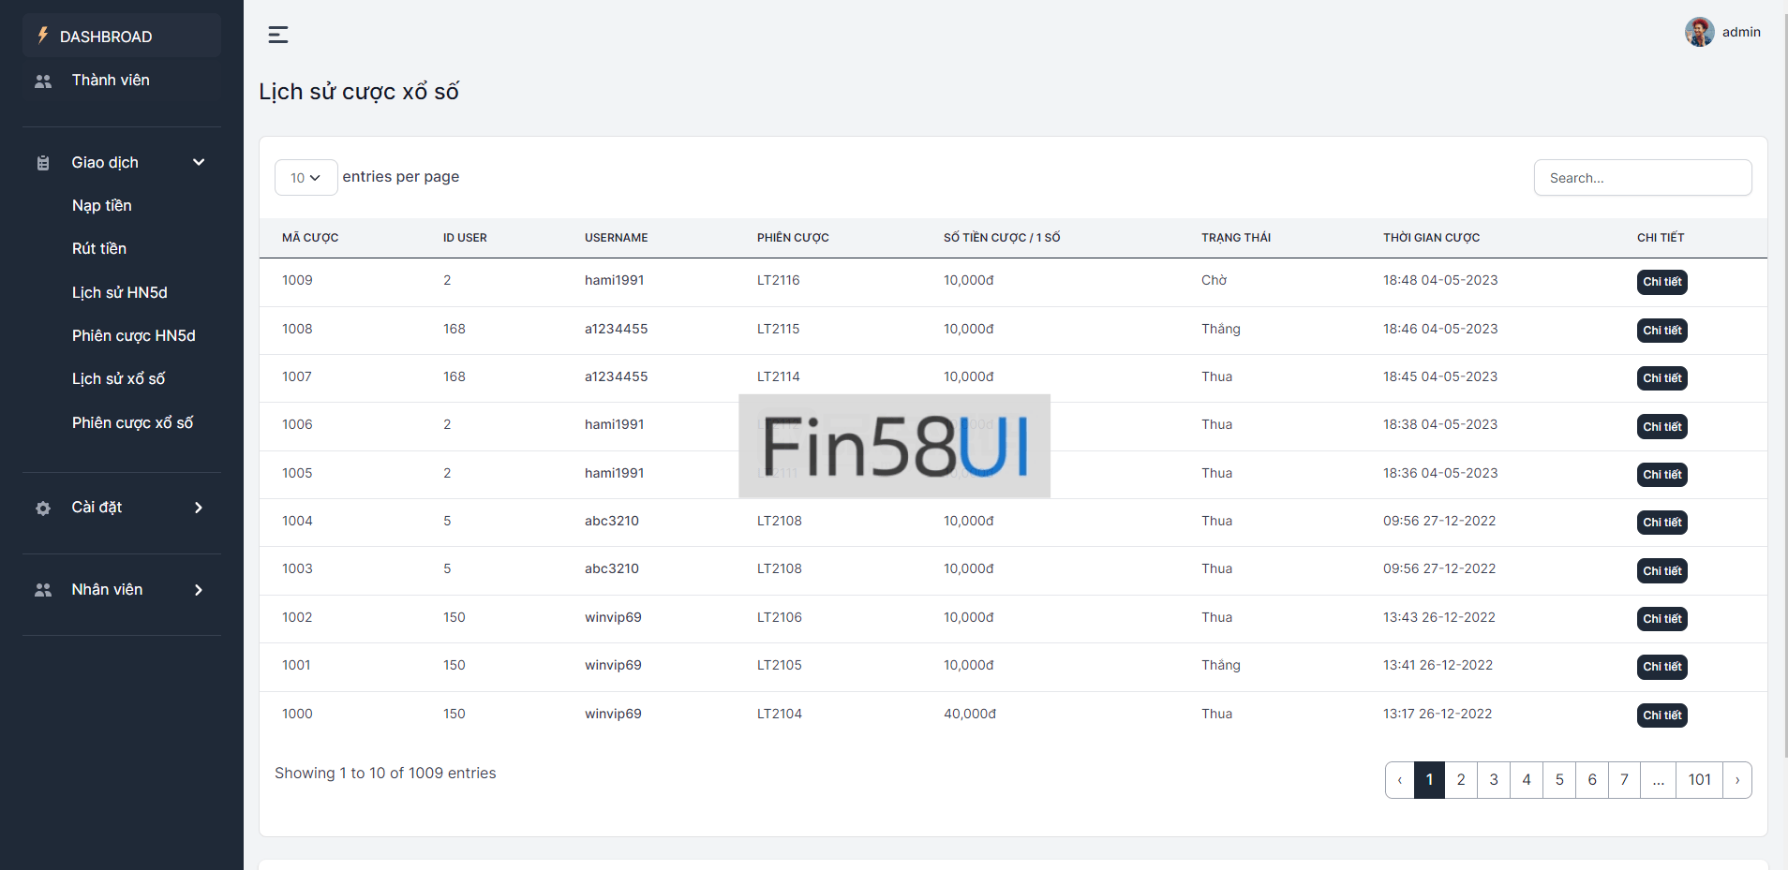Image resolution: width=1788 pixels, height=870 pixels.
Task: Click the Nhân viên people icon
Action: tap(43, 590)
